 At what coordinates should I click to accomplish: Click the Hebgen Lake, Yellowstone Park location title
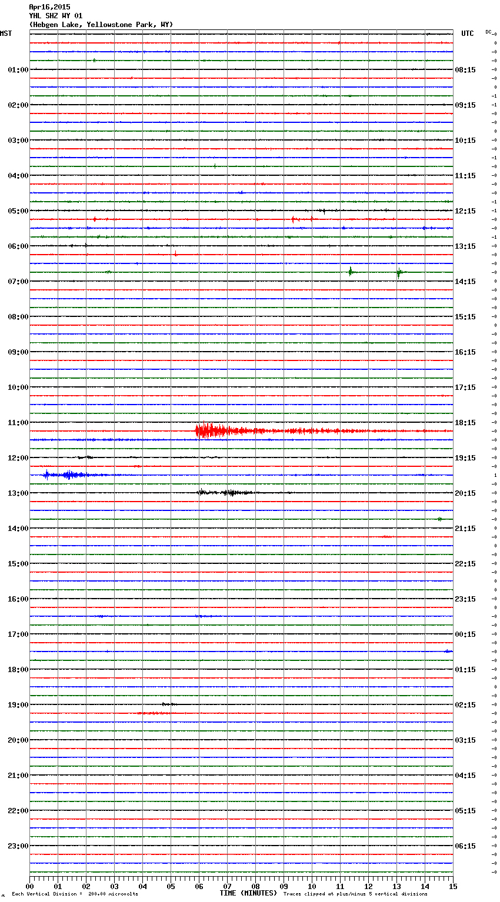point(101,25)
